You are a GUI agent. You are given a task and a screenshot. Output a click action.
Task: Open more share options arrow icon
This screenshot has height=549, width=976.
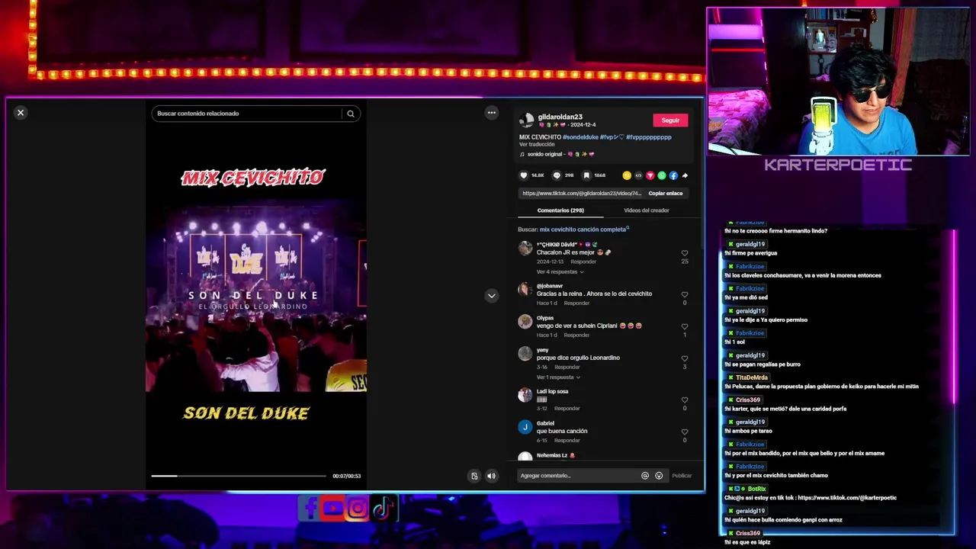pos(685,175)
